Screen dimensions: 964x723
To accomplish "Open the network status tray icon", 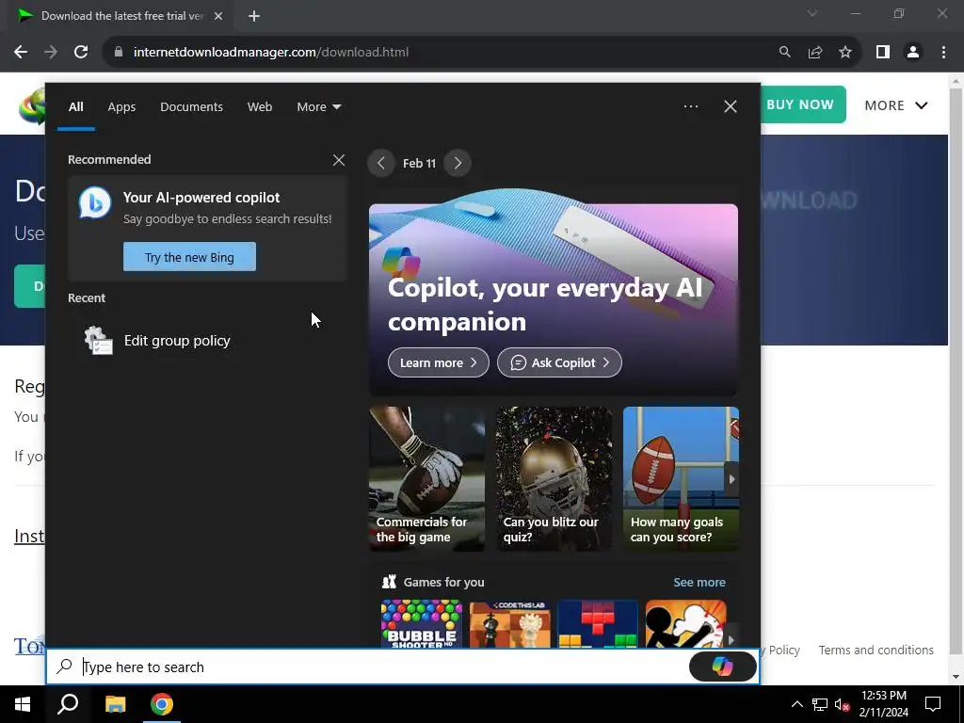I will tap(820, 704).
